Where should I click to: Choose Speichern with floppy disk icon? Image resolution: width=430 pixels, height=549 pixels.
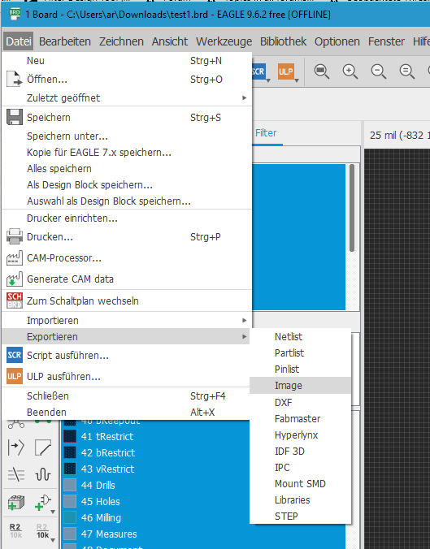point(127,117)
